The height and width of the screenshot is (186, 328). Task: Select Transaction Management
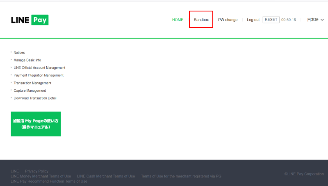tap(32, 83)
